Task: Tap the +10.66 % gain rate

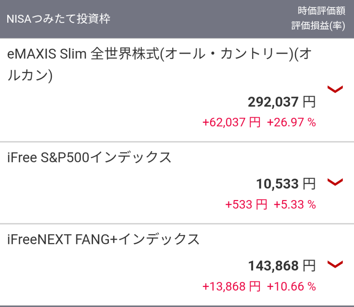Action: (291, 286)
